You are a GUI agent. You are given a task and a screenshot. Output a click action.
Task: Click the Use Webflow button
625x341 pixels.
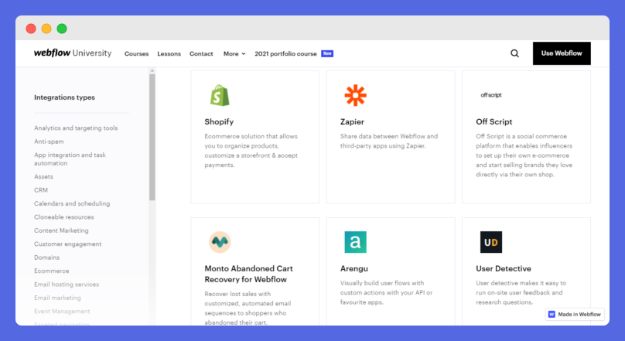click(562, 53)
